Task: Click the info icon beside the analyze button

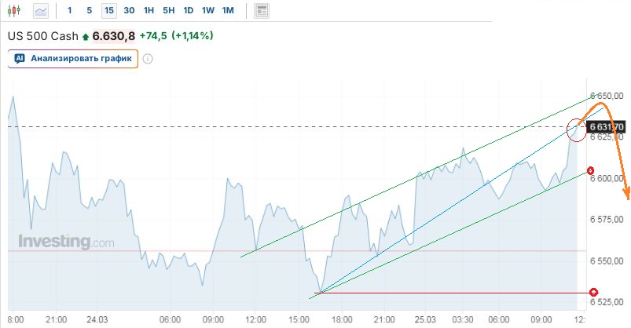Action: [x=148, y=58]
